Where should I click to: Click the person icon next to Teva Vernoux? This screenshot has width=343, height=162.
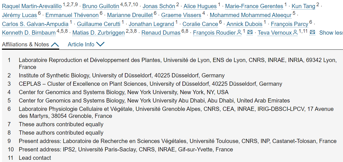click(x=295, y=33)
